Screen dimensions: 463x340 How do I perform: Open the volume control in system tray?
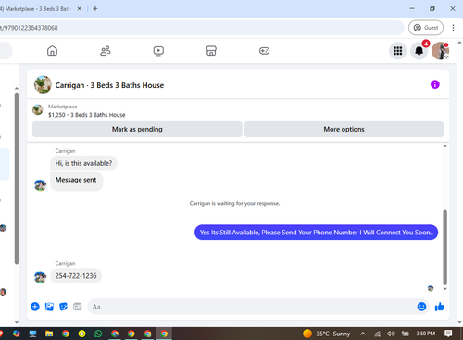point(391,334)
